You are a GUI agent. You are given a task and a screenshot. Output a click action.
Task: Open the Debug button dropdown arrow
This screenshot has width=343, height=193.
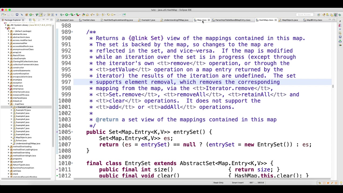(x=64, y=15)
